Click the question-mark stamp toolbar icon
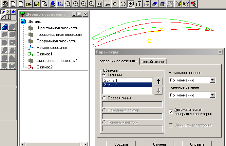 [52, 4]
